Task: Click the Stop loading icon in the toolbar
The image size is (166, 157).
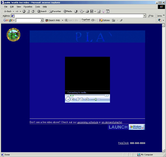Action: tap(24, 12)
